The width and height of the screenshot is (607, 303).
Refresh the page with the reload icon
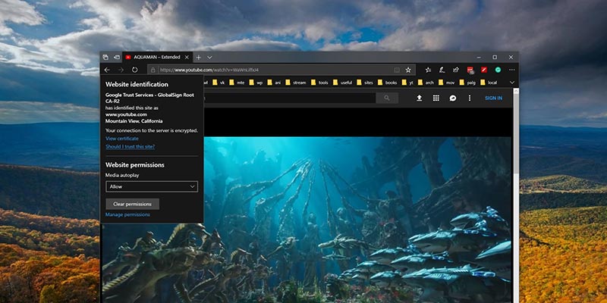pos(134,69)
